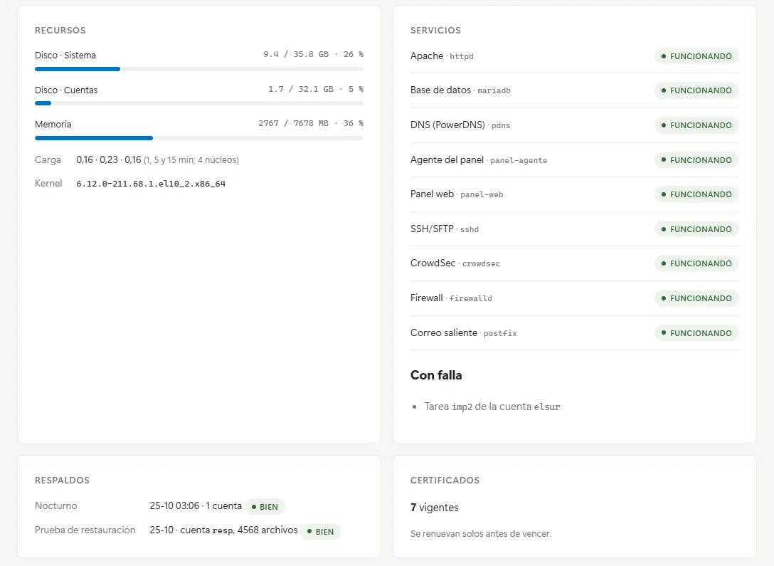
Task: Click the Disco · Sistema label
Action: (x=65, y=56)
